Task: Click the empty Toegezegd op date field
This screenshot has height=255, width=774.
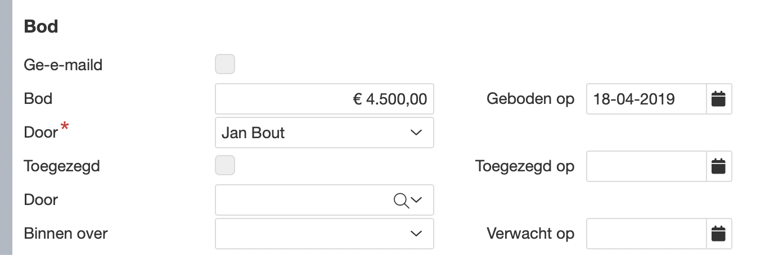Action: coord(646,166)
